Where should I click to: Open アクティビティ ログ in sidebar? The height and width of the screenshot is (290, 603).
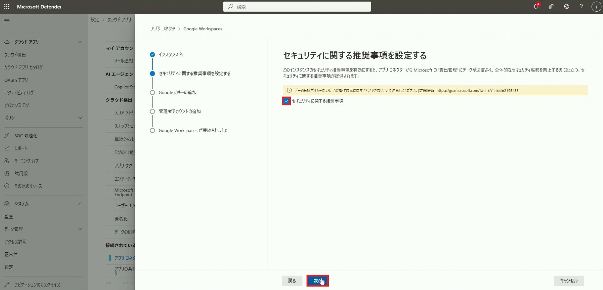coord(19,93)
